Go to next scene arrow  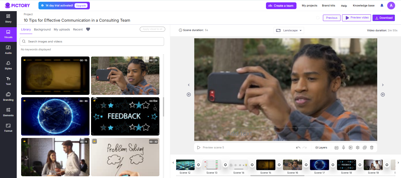[x=383, y=85]
